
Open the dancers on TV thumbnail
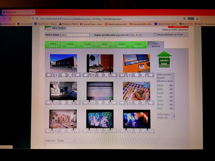(100, 119)
